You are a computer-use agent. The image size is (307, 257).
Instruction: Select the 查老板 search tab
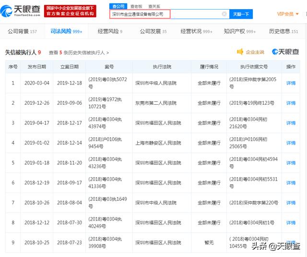pyautogui.click(x=136, y=6)
